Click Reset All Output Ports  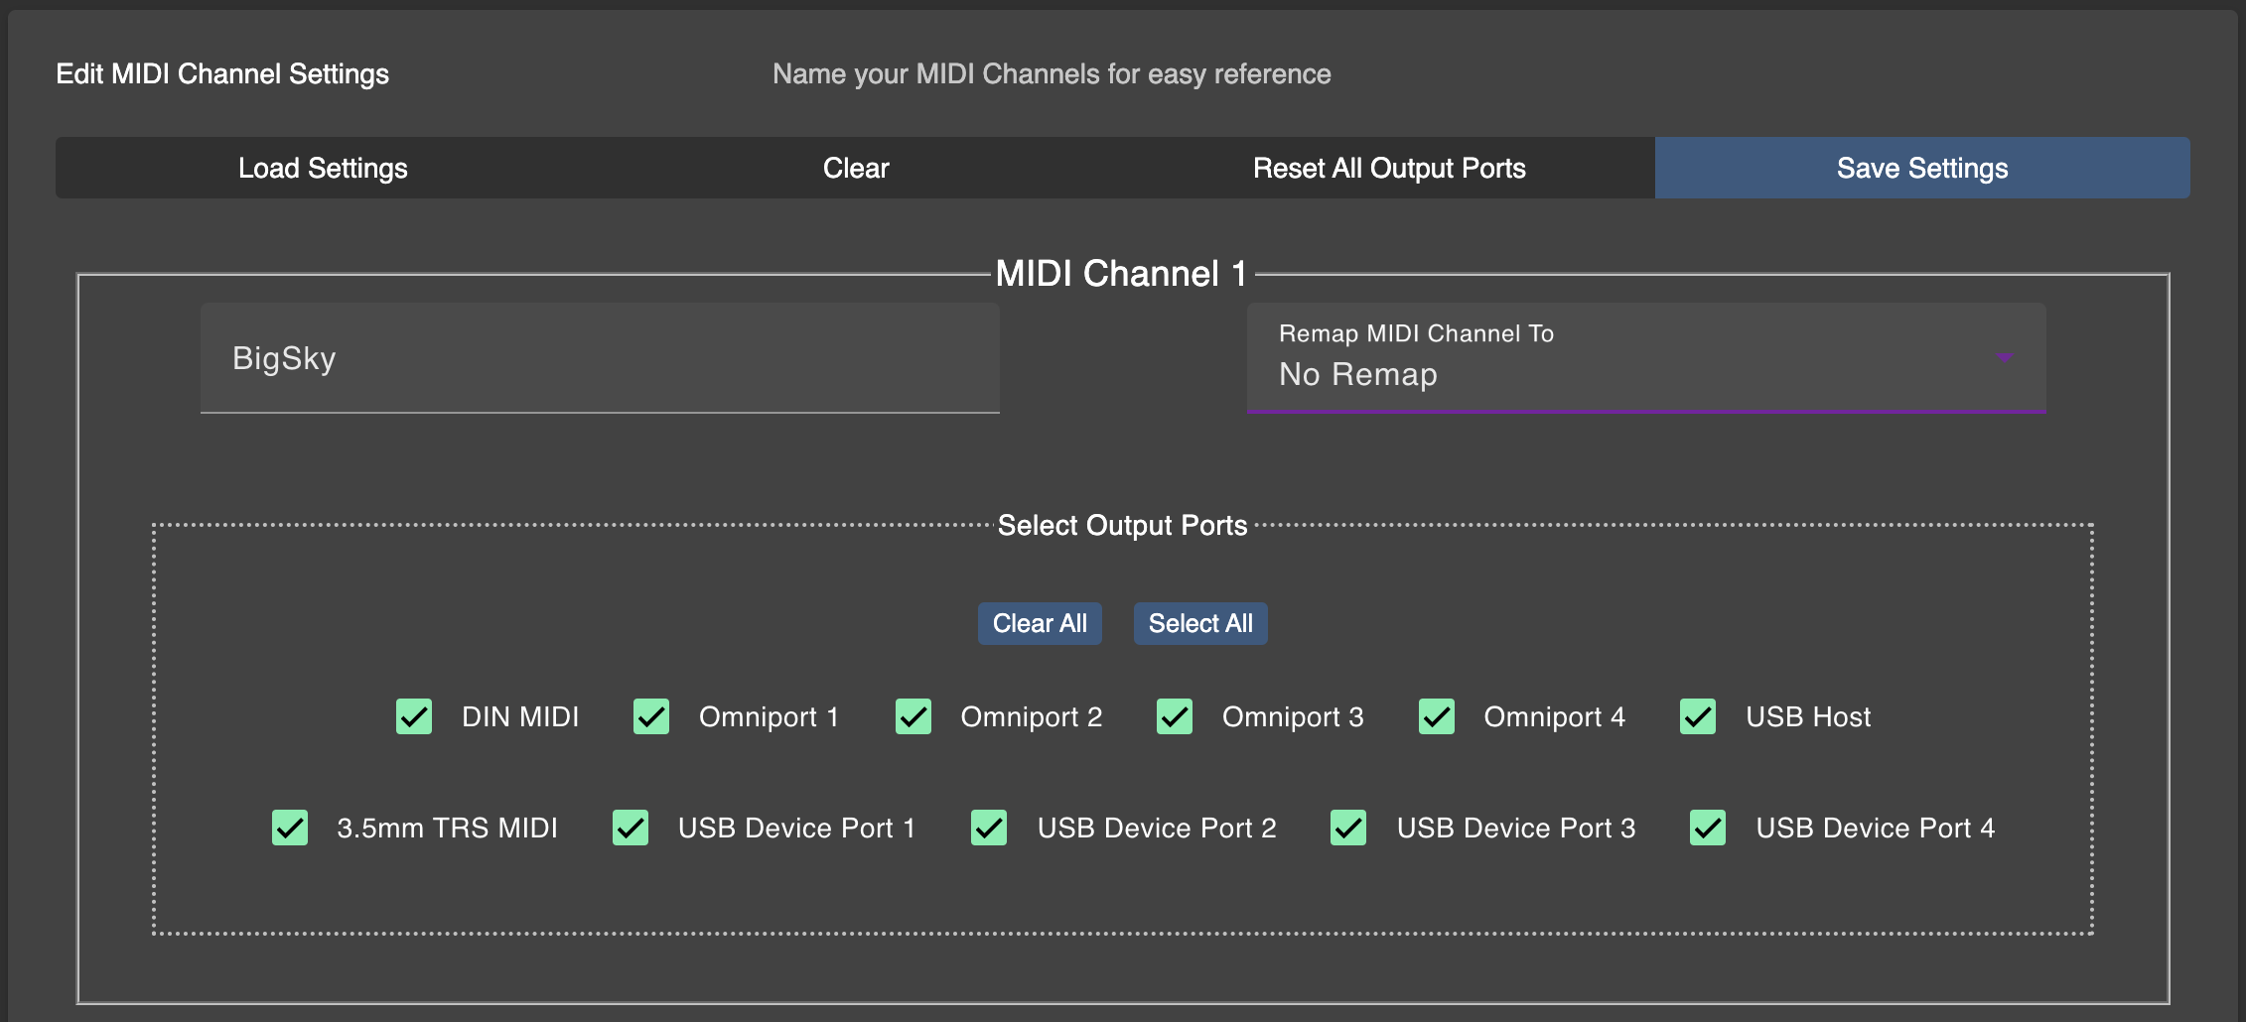[1388, 168]
